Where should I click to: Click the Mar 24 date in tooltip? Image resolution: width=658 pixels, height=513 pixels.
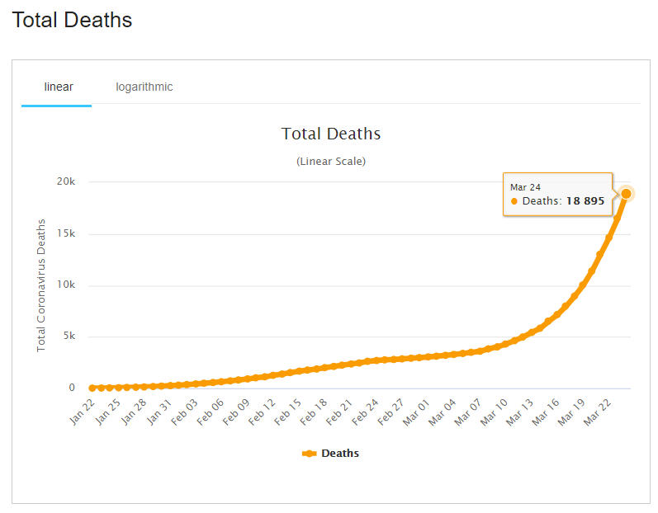[x=525, y=187]
